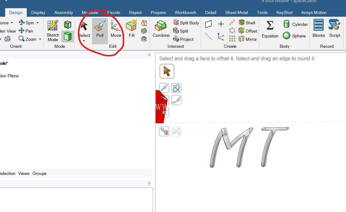Click the Fill Pattern grid icon
This screenshot has height=212, width=346.
[232, 39]
